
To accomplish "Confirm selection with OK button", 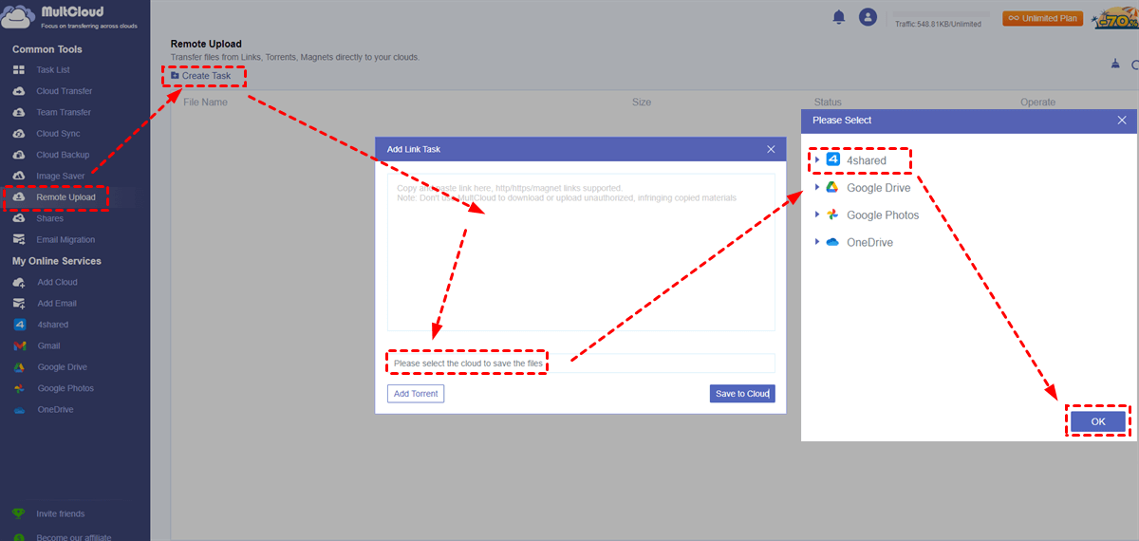I will click(1098, 421).
